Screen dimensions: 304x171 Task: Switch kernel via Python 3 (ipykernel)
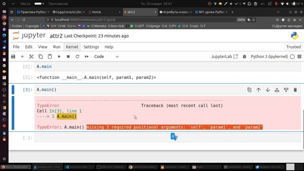click(x=269, y=57)
